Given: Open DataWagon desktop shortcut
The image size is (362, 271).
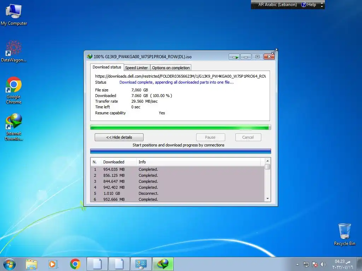Looking at the screenshot, I should pos(14,51).
